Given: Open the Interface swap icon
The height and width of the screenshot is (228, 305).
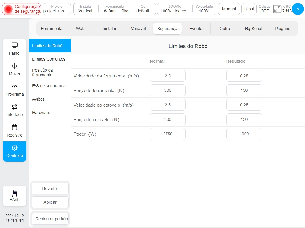Looking at the screenshot, I should coord(15,107).
